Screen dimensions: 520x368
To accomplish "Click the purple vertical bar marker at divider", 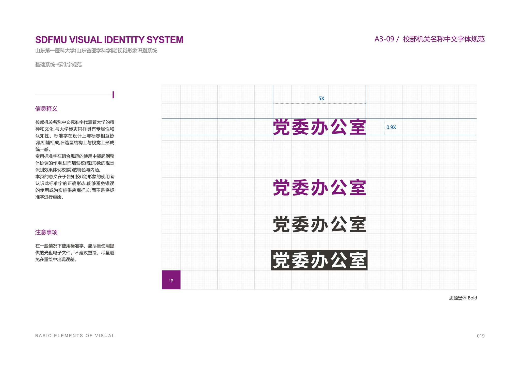I will click(x=113, y=95).
